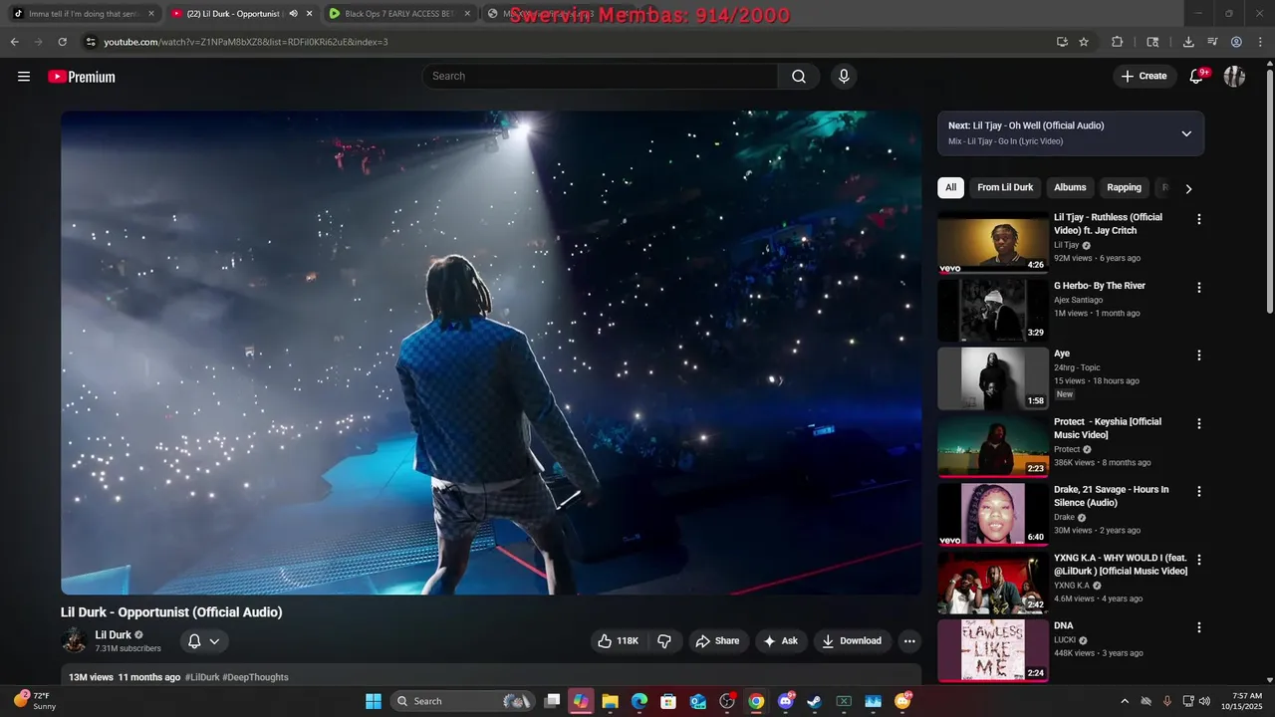This screenshot has width=1275, height=717.
Task: Open Lil Tjay Ruthless video thumbnail
Action: 992,242
